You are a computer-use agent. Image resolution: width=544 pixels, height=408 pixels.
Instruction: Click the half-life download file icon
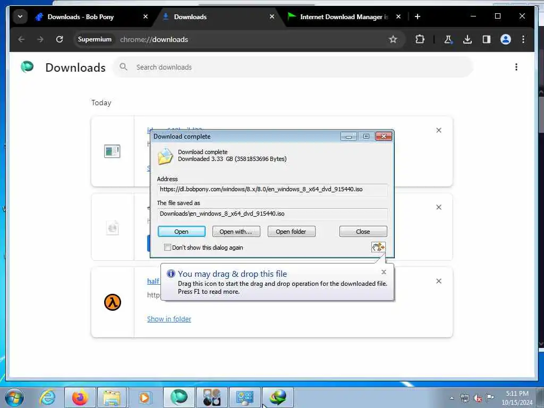pos(113,302)
